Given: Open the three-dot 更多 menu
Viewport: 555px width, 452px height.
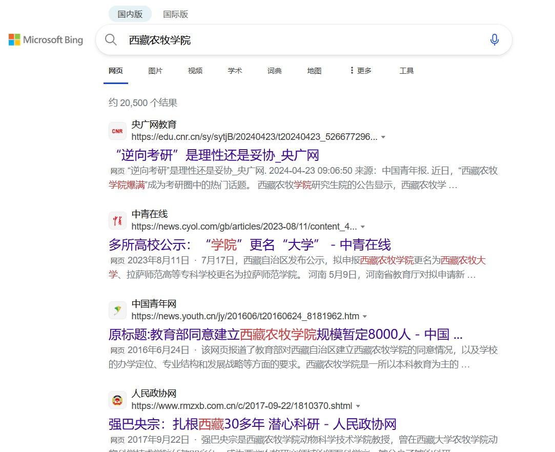Looking at the screenshot, I should pos(361,71).
